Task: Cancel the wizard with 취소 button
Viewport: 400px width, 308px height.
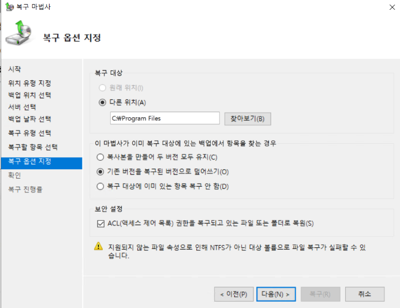Action: pos(364,294)
